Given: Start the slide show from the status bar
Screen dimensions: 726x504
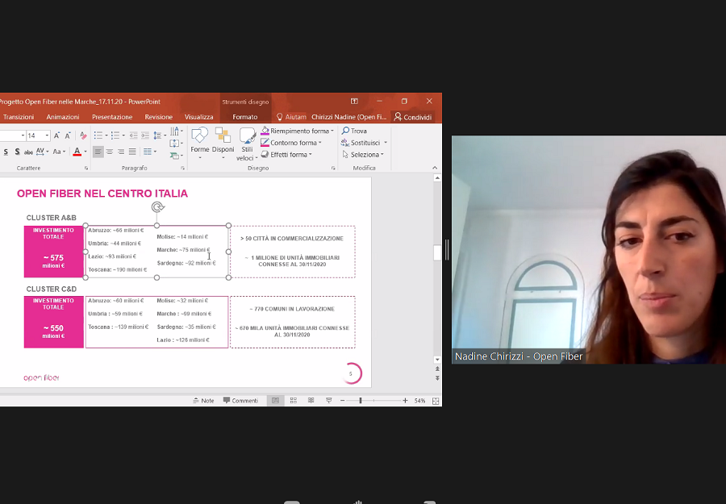Looking at the screenshot, I should point(329,400).
